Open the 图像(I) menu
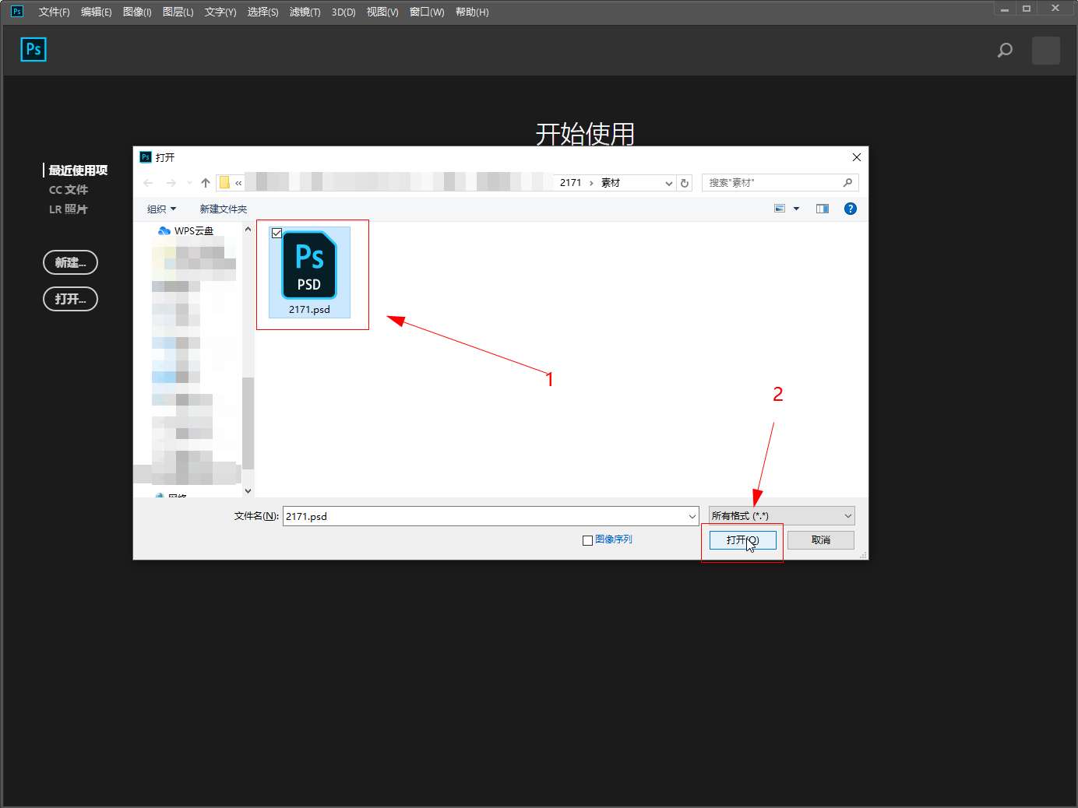The image size is (1078, 808). [x=137, y=12]
